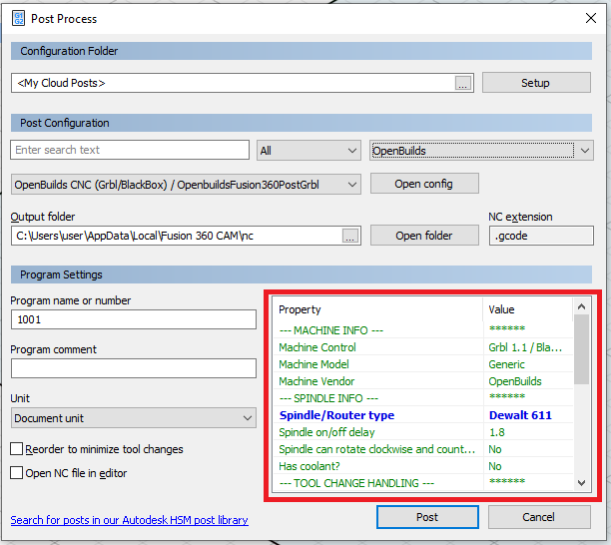Click the Setup button
This screenshot has width=611, height=545.
(536, 83)
